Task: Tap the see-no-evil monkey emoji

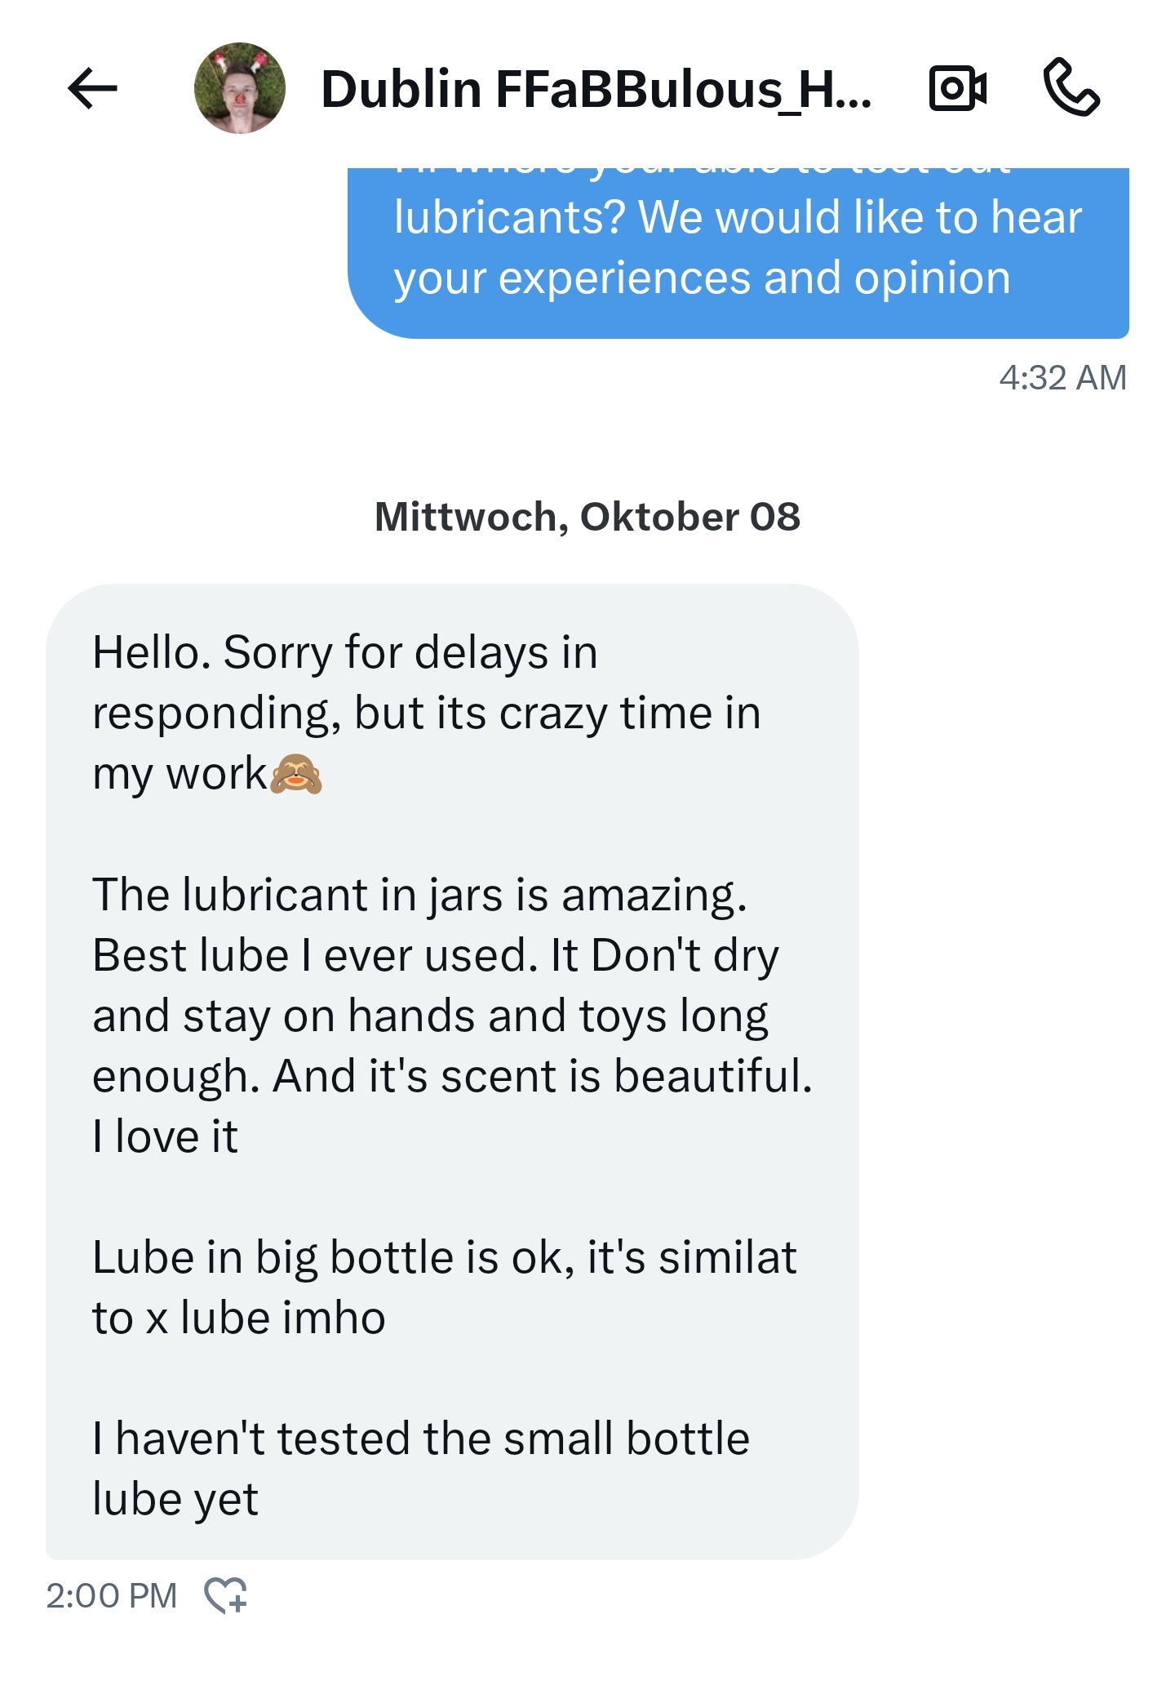Action: 295,774
